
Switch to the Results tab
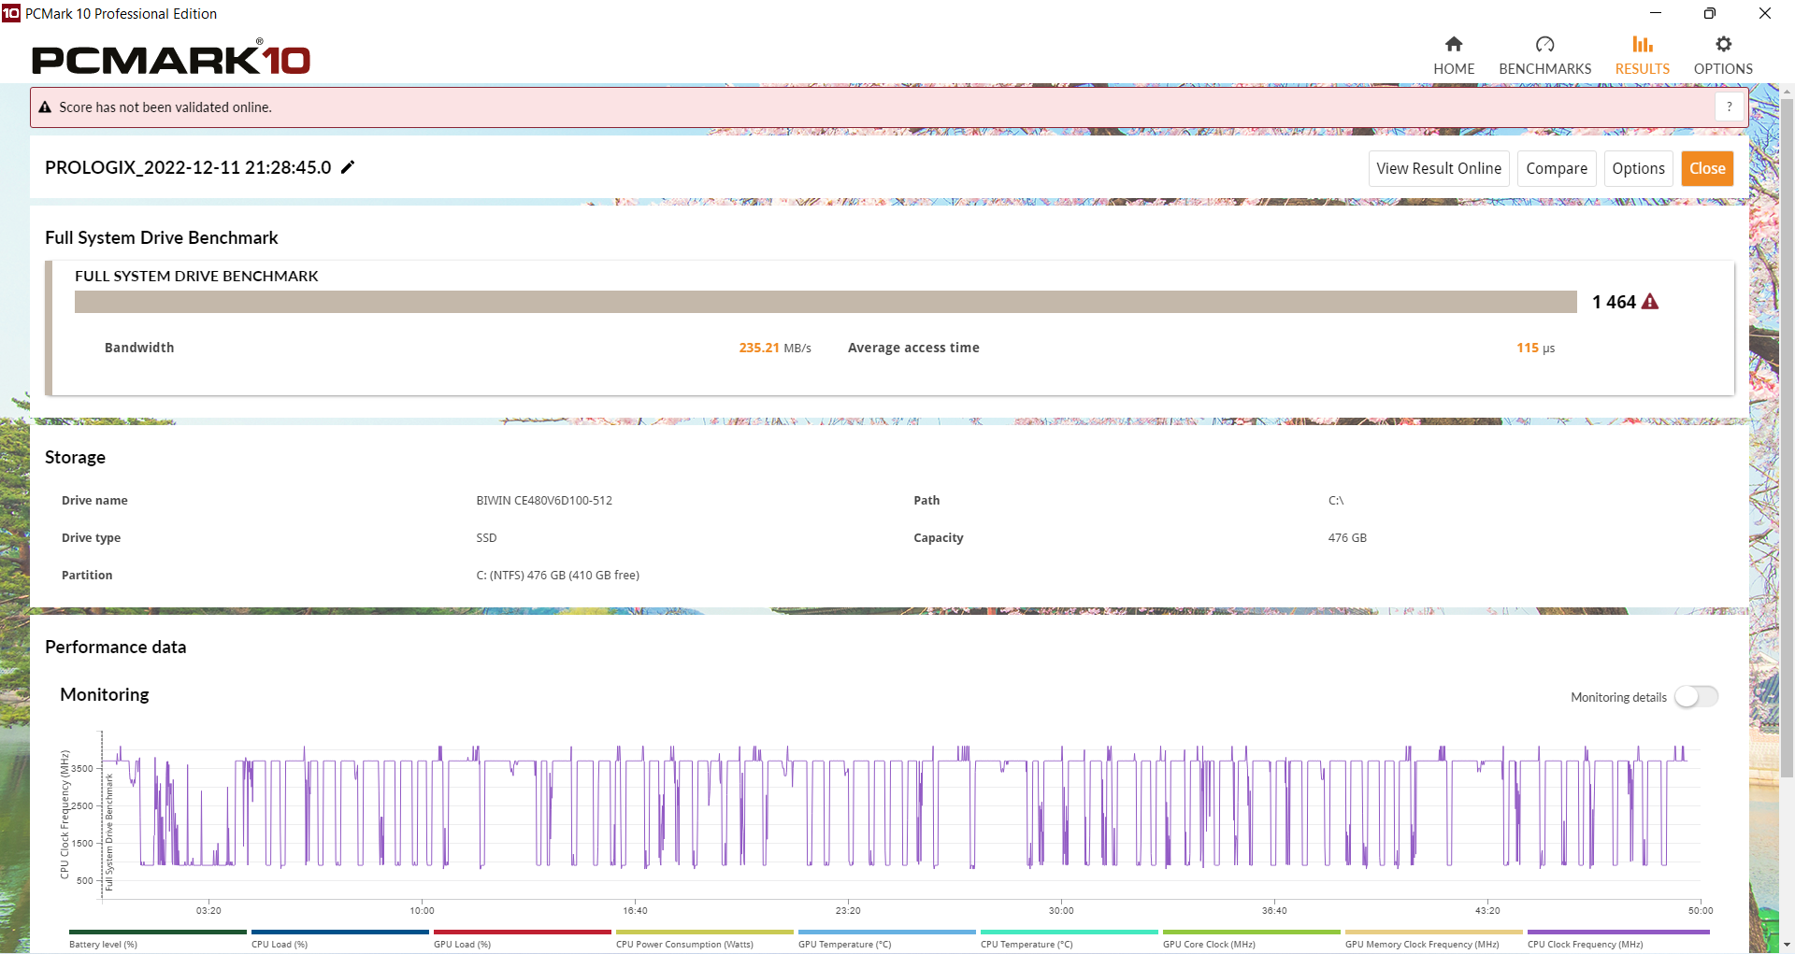1643,56
